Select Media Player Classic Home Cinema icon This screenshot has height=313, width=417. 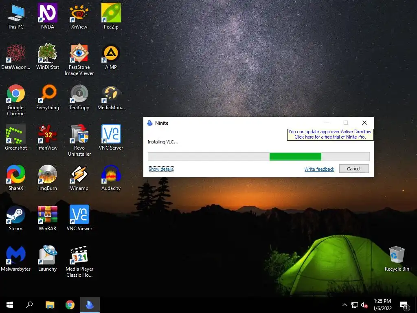(x=79, y=262)
